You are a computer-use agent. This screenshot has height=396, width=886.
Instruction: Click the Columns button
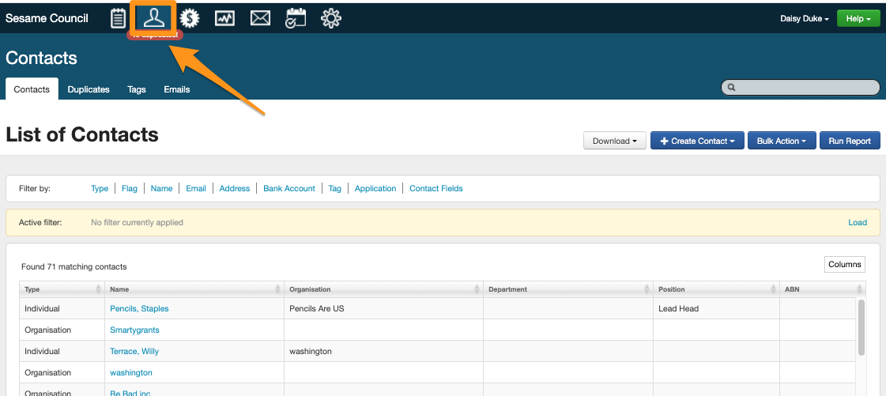coord(844,264)
